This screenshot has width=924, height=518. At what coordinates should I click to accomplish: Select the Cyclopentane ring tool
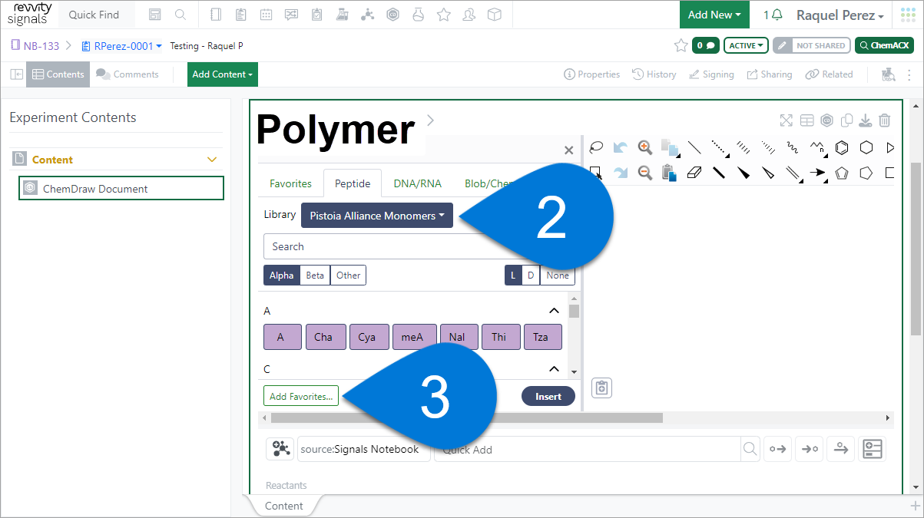pos(866,173)
